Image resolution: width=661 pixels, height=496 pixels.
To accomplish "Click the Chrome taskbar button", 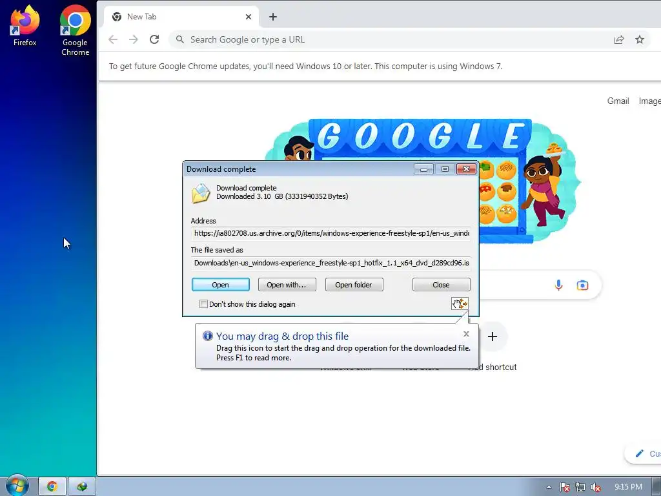I will 52,487.
